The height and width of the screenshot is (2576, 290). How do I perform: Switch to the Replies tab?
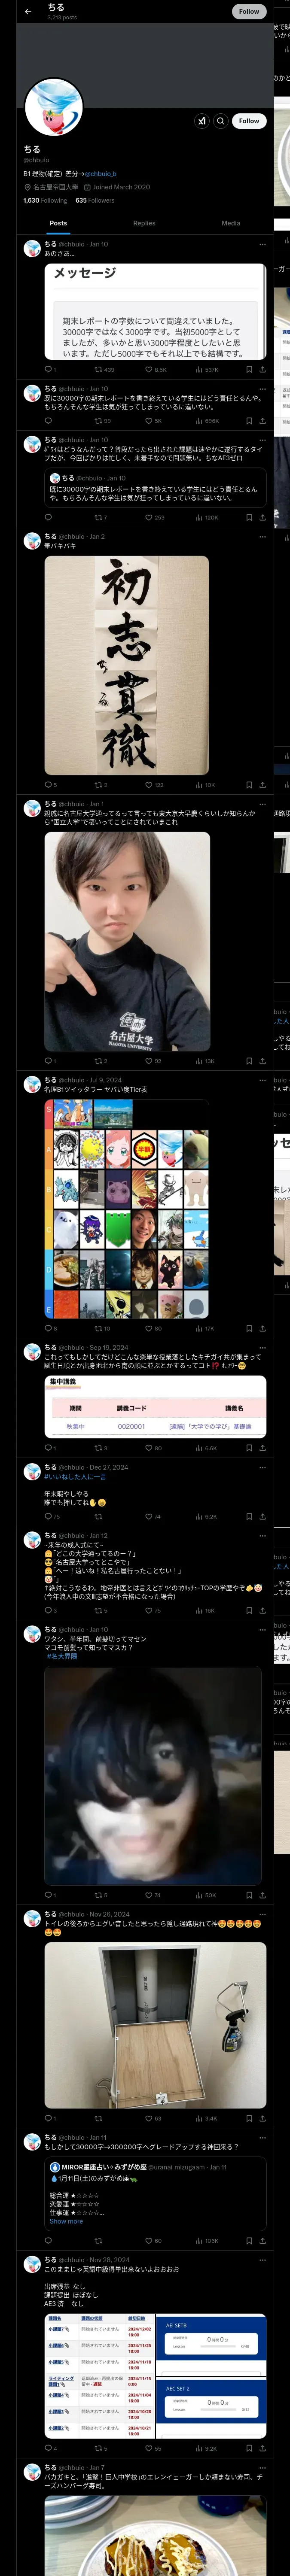[x=144, y=223]
